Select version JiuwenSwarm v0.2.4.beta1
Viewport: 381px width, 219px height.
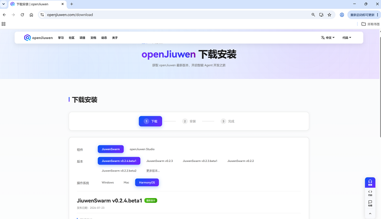click(x=119, y=161)
